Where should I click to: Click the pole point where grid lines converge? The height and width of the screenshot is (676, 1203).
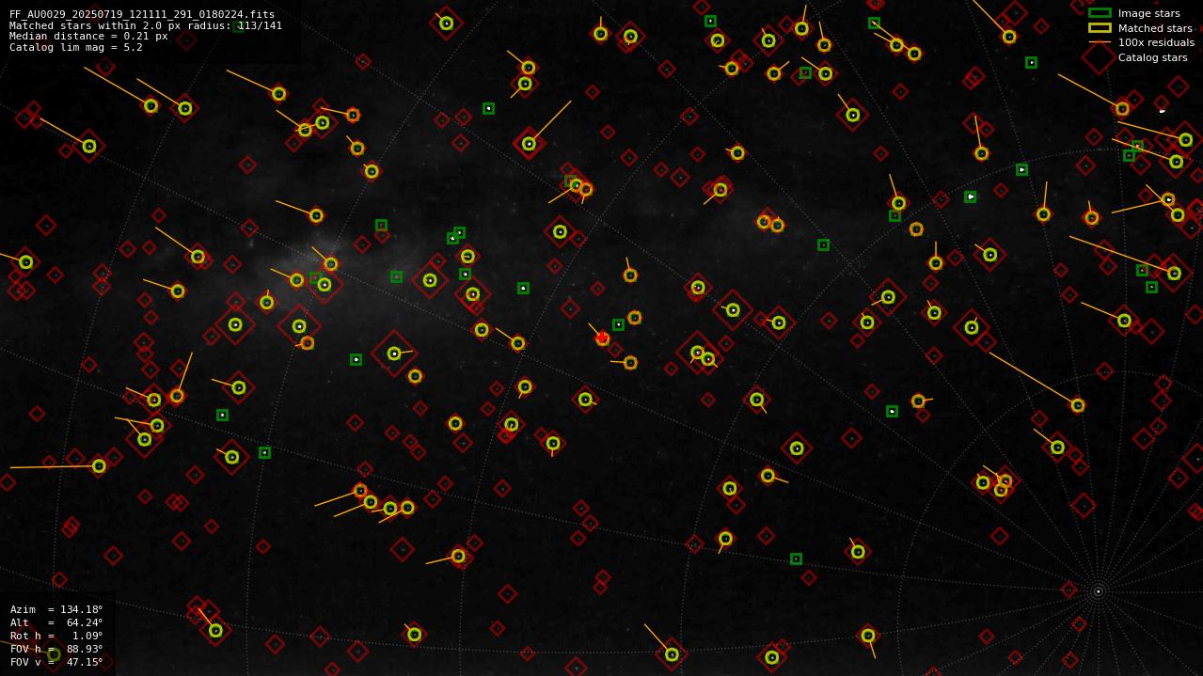coord(1098,591)
